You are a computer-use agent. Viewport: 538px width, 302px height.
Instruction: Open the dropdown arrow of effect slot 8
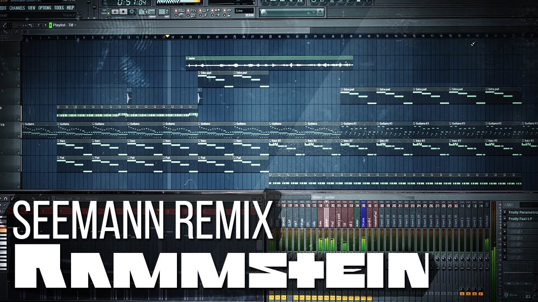[504, 257]
